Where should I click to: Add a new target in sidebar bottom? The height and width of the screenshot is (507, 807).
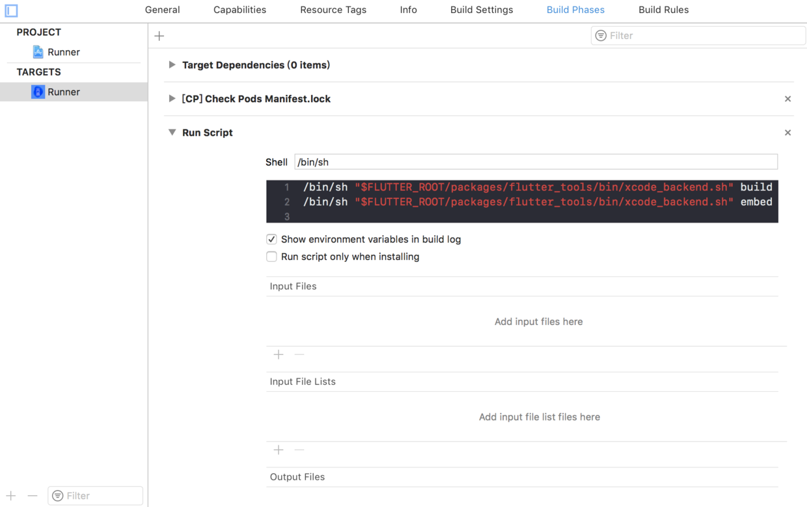(x=11, y=495)
